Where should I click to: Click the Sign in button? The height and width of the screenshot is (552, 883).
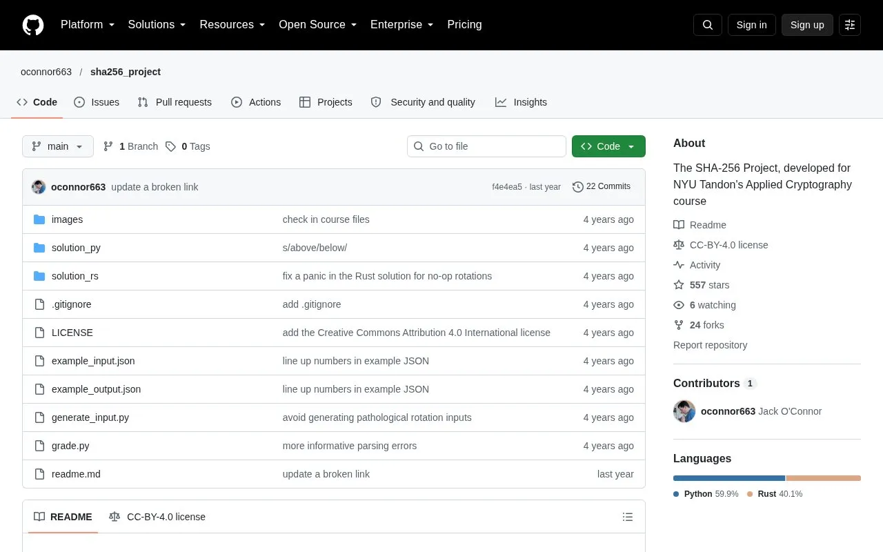click(752, 25)
